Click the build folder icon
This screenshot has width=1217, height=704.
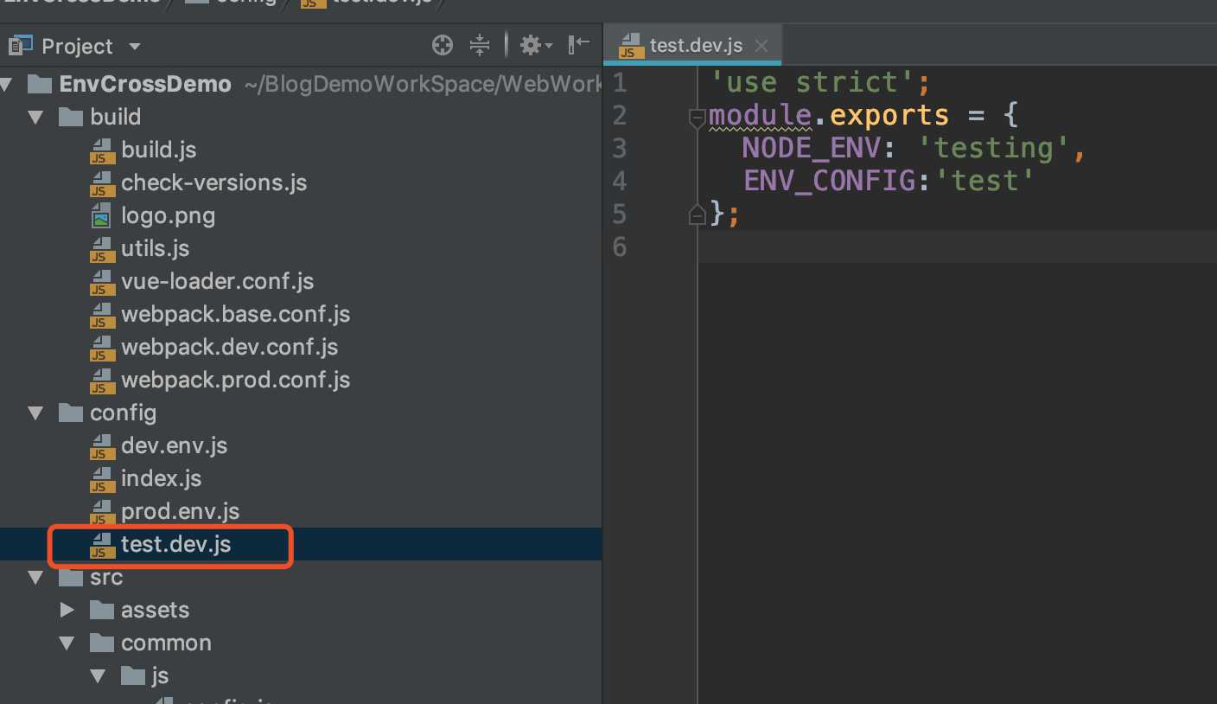tap(71, 117)
